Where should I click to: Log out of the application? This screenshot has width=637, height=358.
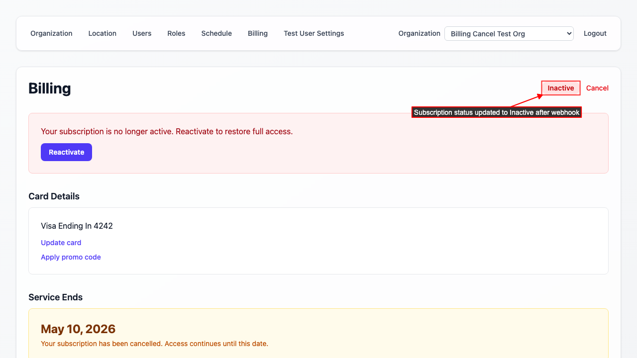[x=595, y=33]
